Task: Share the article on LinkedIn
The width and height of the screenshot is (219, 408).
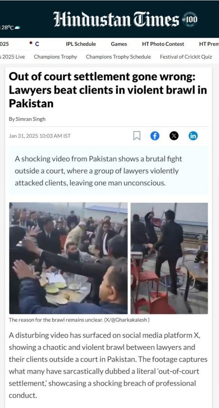Action: pyautogui.click(x=193, y=136)
